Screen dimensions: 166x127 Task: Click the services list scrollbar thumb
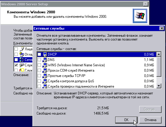[159, 67]
